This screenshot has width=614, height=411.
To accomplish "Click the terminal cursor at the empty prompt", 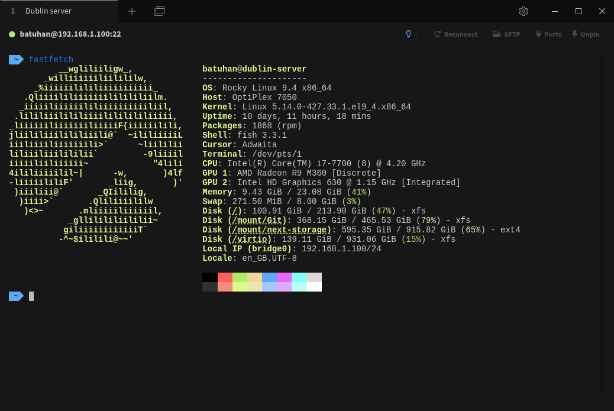I will click(x=31, y=296).
